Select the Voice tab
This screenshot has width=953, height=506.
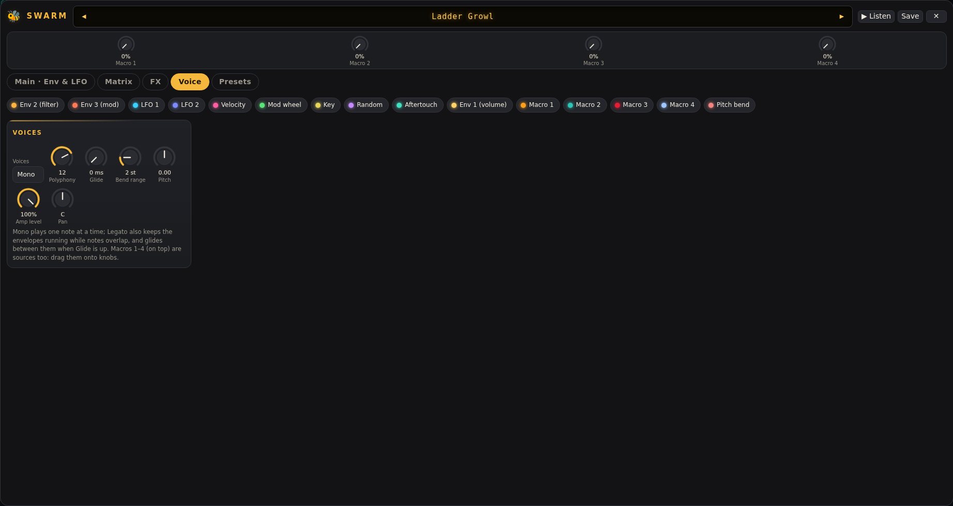click(190, 82)
